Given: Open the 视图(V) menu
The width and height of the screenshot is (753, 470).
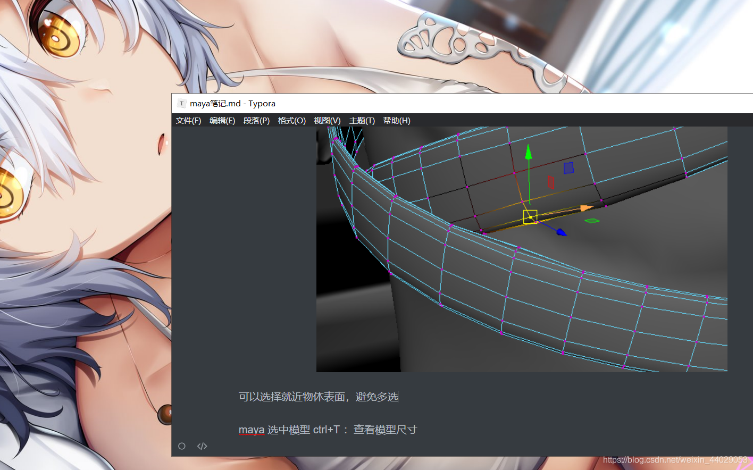Looking at the screenshot, I should [x=327, y=121].
